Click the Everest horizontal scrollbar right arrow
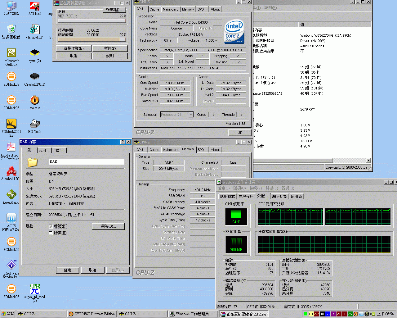This screenshot has height=318, width=397. [x=368, y=161]
